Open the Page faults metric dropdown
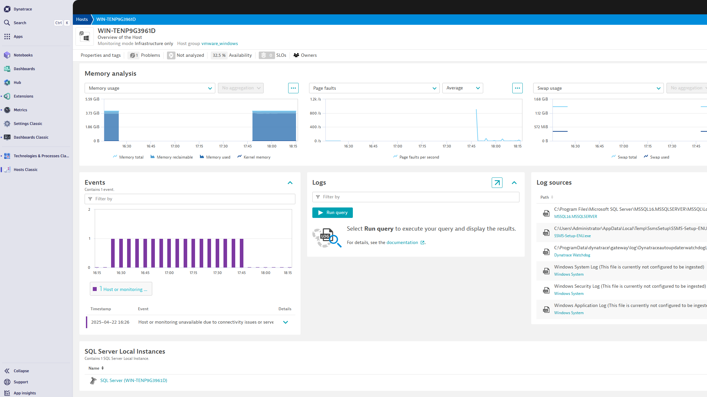This screenshot has height=397, width=707. tap(374, 88)
